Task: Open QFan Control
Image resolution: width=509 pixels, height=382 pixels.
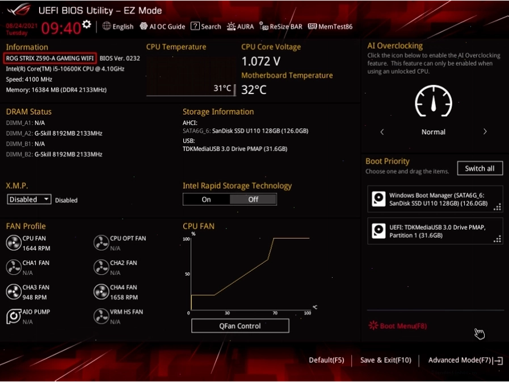Action: point(240,326)
